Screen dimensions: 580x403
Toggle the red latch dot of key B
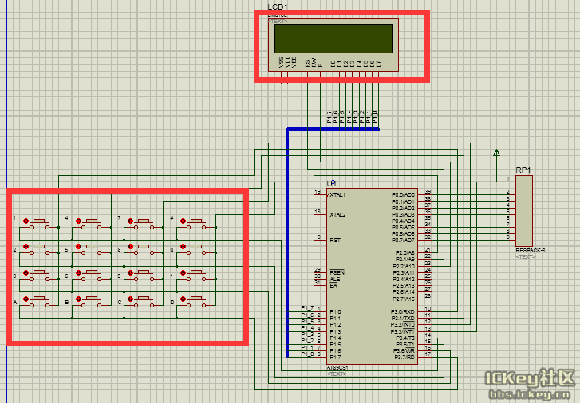coord(78,299)
